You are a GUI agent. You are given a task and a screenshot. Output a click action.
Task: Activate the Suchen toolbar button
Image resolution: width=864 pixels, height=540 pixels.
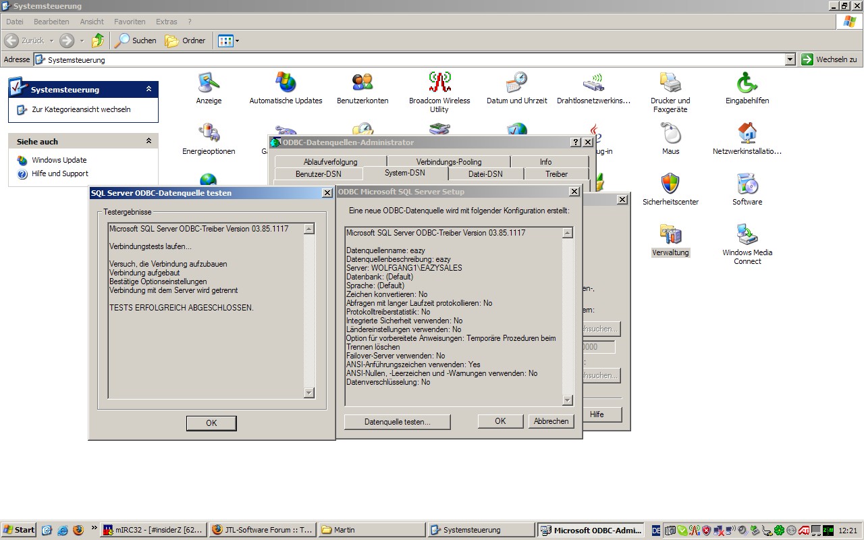[x=135, y=40]
